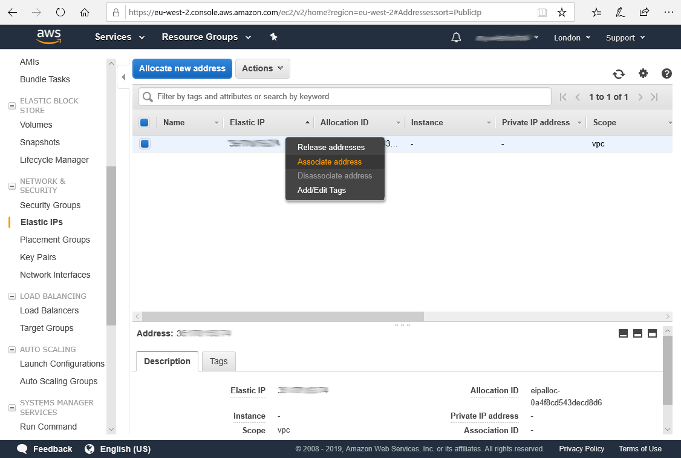This screenshot has height=458, width=681.
Task: Go to last page of results
Action: coord(654,97)
